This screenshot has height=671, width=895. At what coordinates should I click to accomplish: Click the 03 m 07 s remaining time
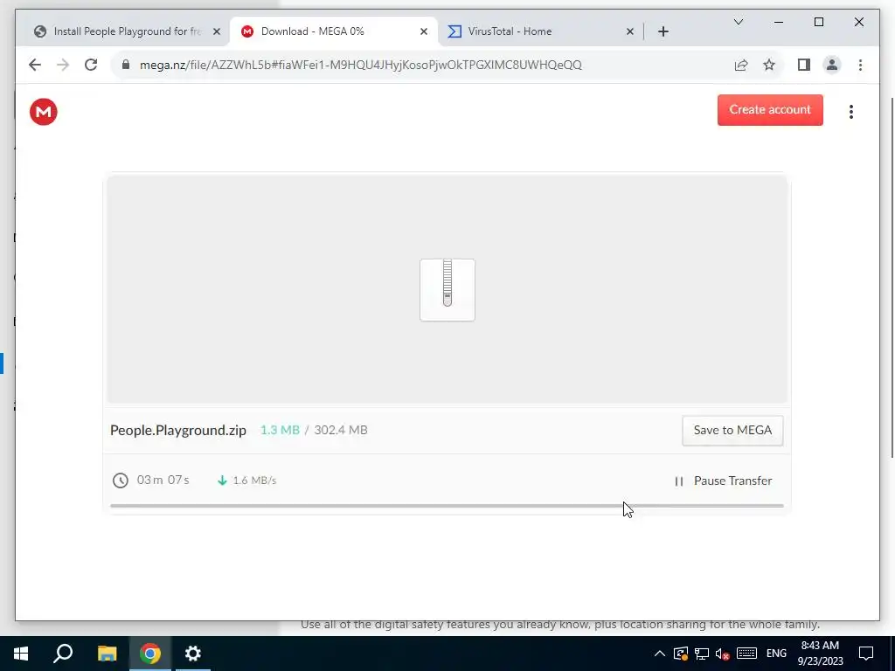(163, 480)
